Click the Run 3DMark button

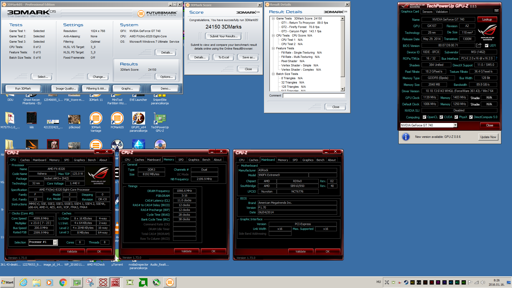[x=23, y=89]
